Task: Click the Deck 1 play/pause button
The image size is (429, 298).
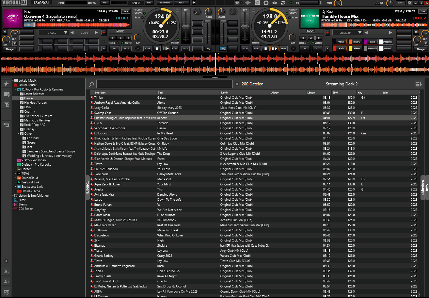Action: tap(165, 48)
